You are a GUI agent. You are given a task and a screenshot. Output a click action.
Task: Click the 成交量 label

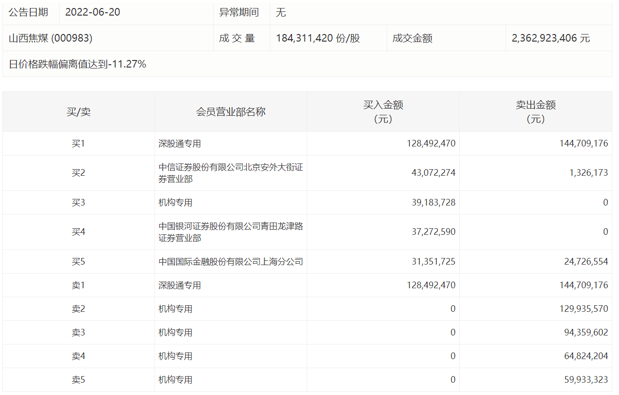coord(237,38)
